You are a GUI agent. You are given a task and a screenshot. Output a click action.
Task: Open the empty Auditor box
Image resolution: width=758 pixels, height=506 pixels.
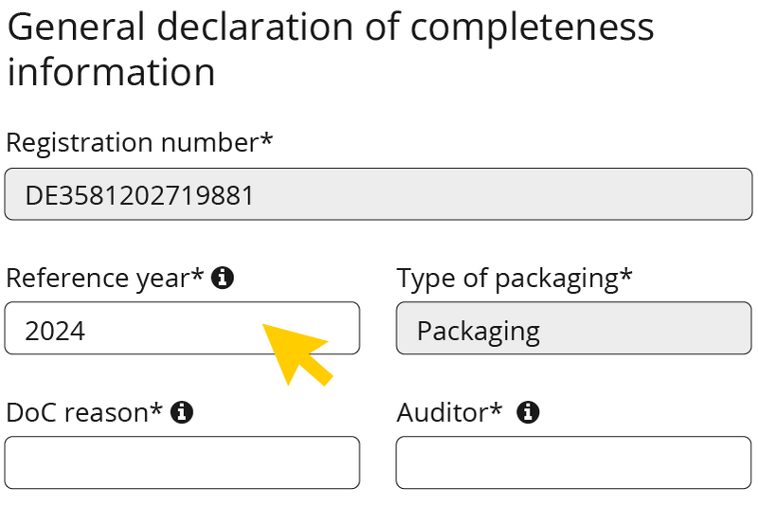pyautogui.click(x=574, y=462)
